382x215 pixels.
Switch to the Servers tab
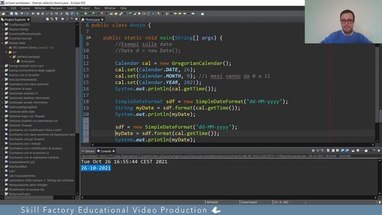[x=88, y=151]
